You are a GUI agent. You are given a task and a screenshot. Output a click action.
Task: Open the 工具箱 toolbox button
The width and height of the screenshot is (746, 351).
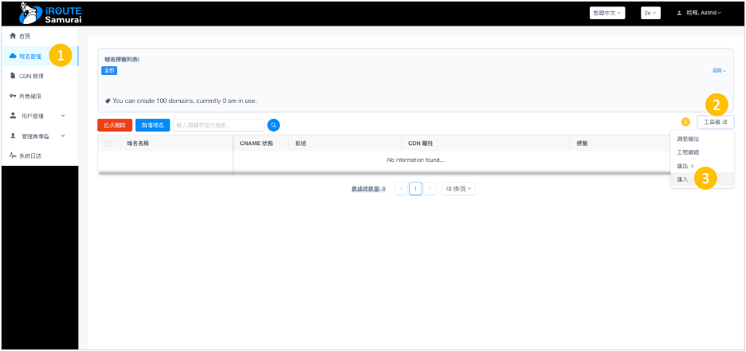[715, 122]
